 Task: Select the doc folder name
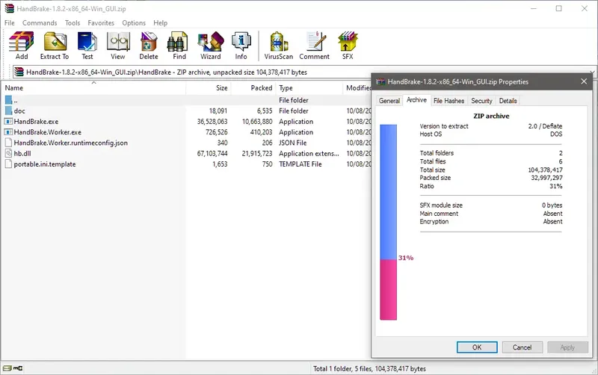[19, 111]
